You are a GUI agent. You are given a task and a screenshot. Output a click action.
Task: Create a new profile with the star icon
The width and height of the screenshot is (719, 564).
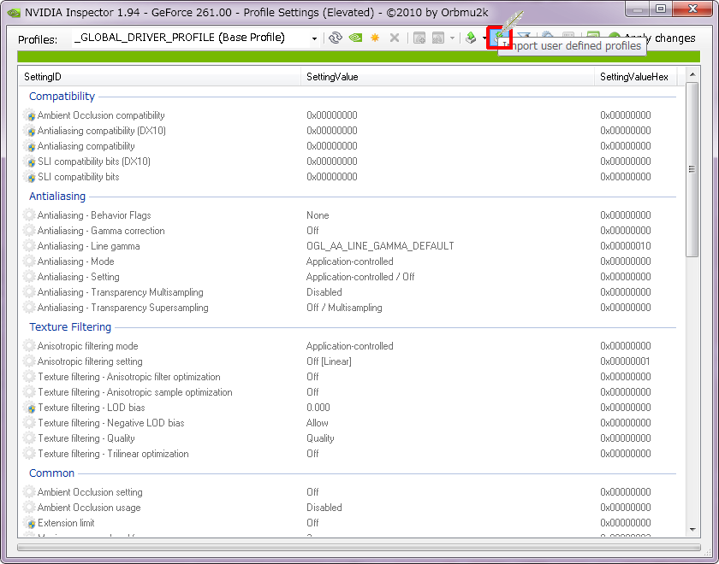[375, 38]
